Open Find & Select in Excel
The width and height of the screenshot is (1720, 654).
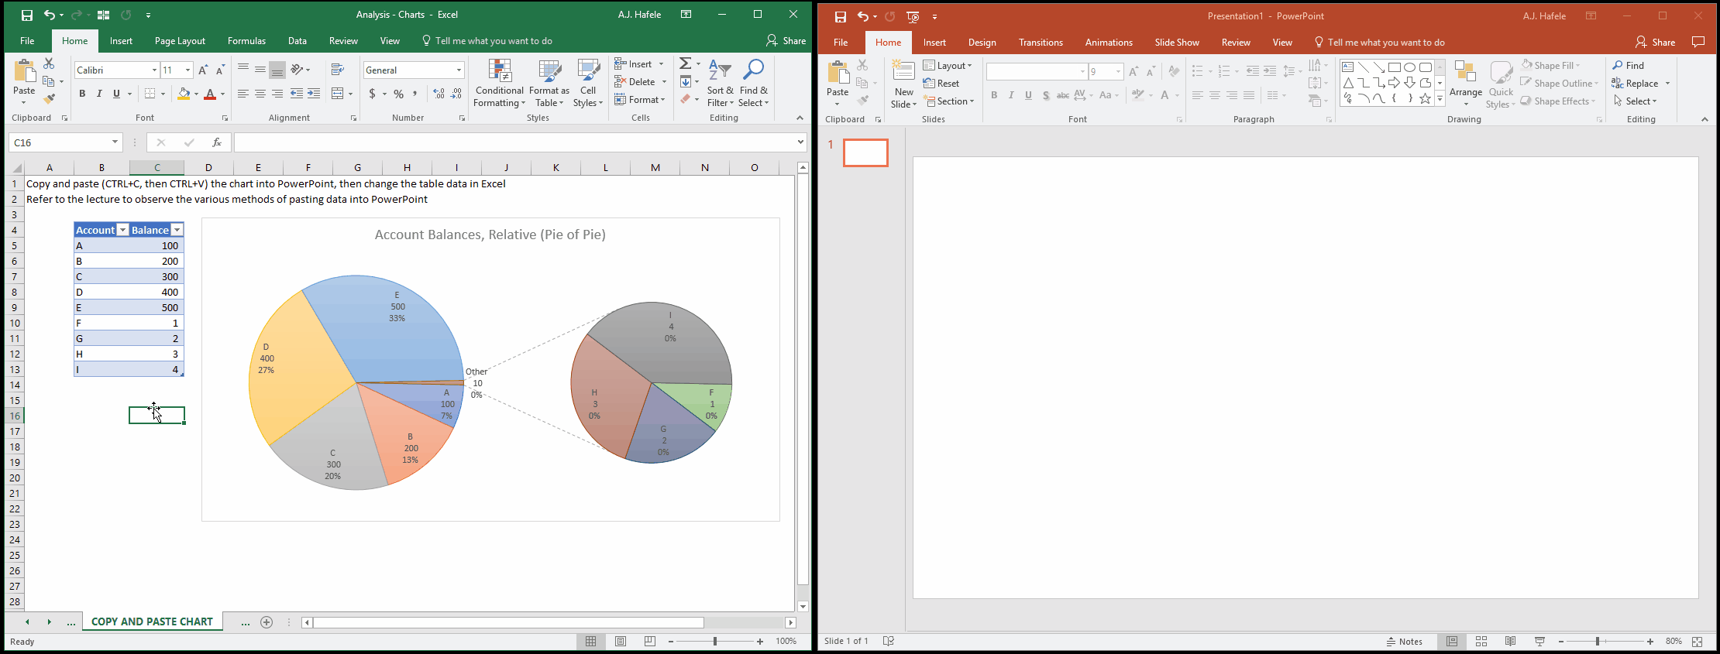tap(753, 84)
